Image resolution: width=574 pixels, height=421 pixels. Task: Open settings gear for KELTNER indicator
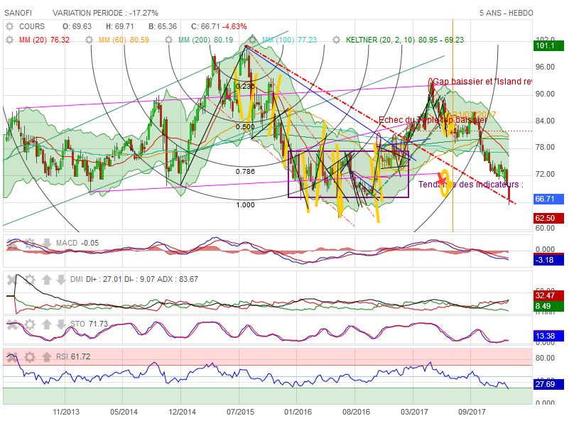coord(336,40)
